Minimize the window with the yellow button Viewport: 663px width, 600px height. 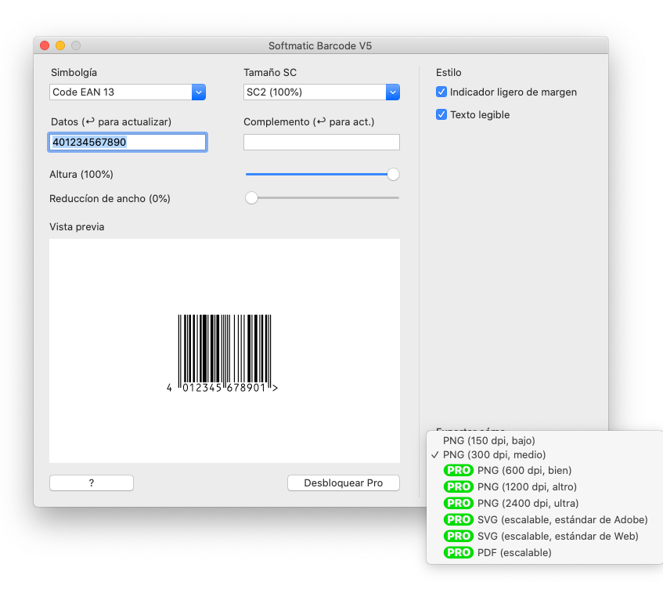point(60,46)
